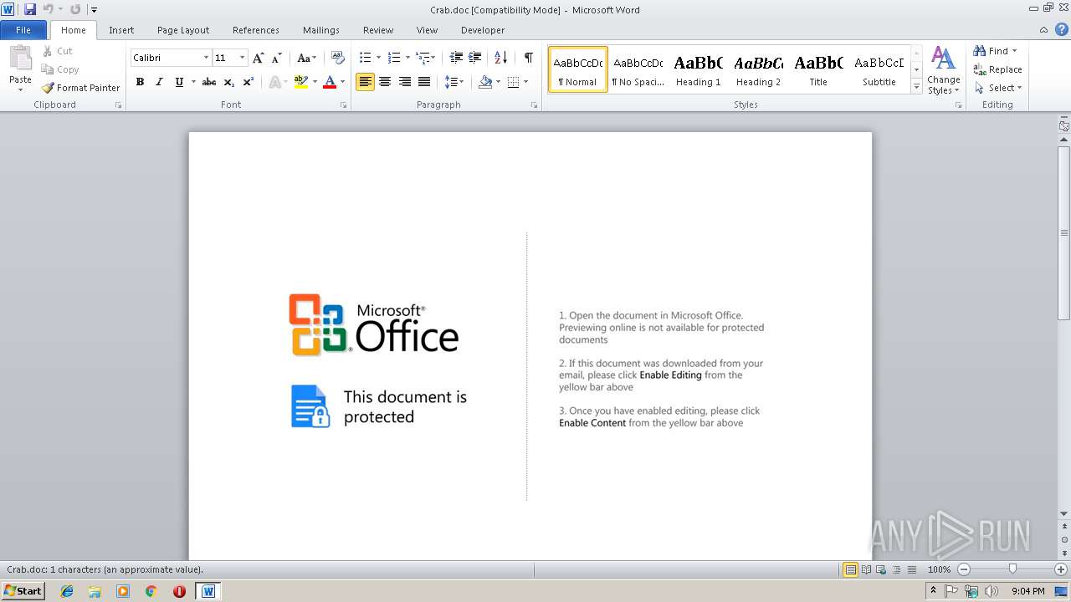Image resolution: width=1071 pixels, height=602 pixels.
Task: Apply the No Spacing style
Action: 638,69
